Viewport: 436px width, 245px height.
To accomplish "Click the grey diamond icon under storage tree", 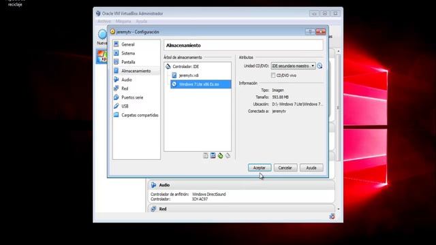I will pos(228,156).
